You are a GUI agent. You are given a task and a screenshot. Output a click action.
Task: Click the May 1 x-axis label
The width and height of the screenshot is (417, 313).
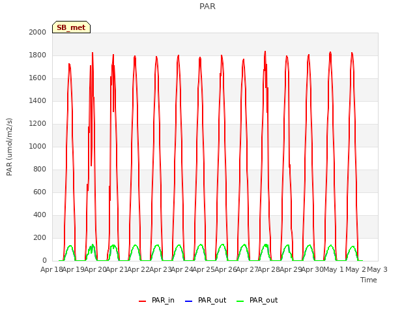click(x=334, y=269)
